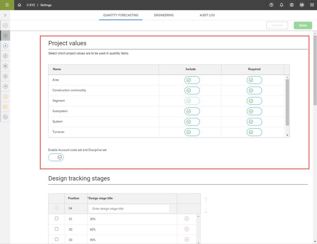317x244 pixels.
Task: Open the help question mark icon
Action: click(x=271, y=5)
